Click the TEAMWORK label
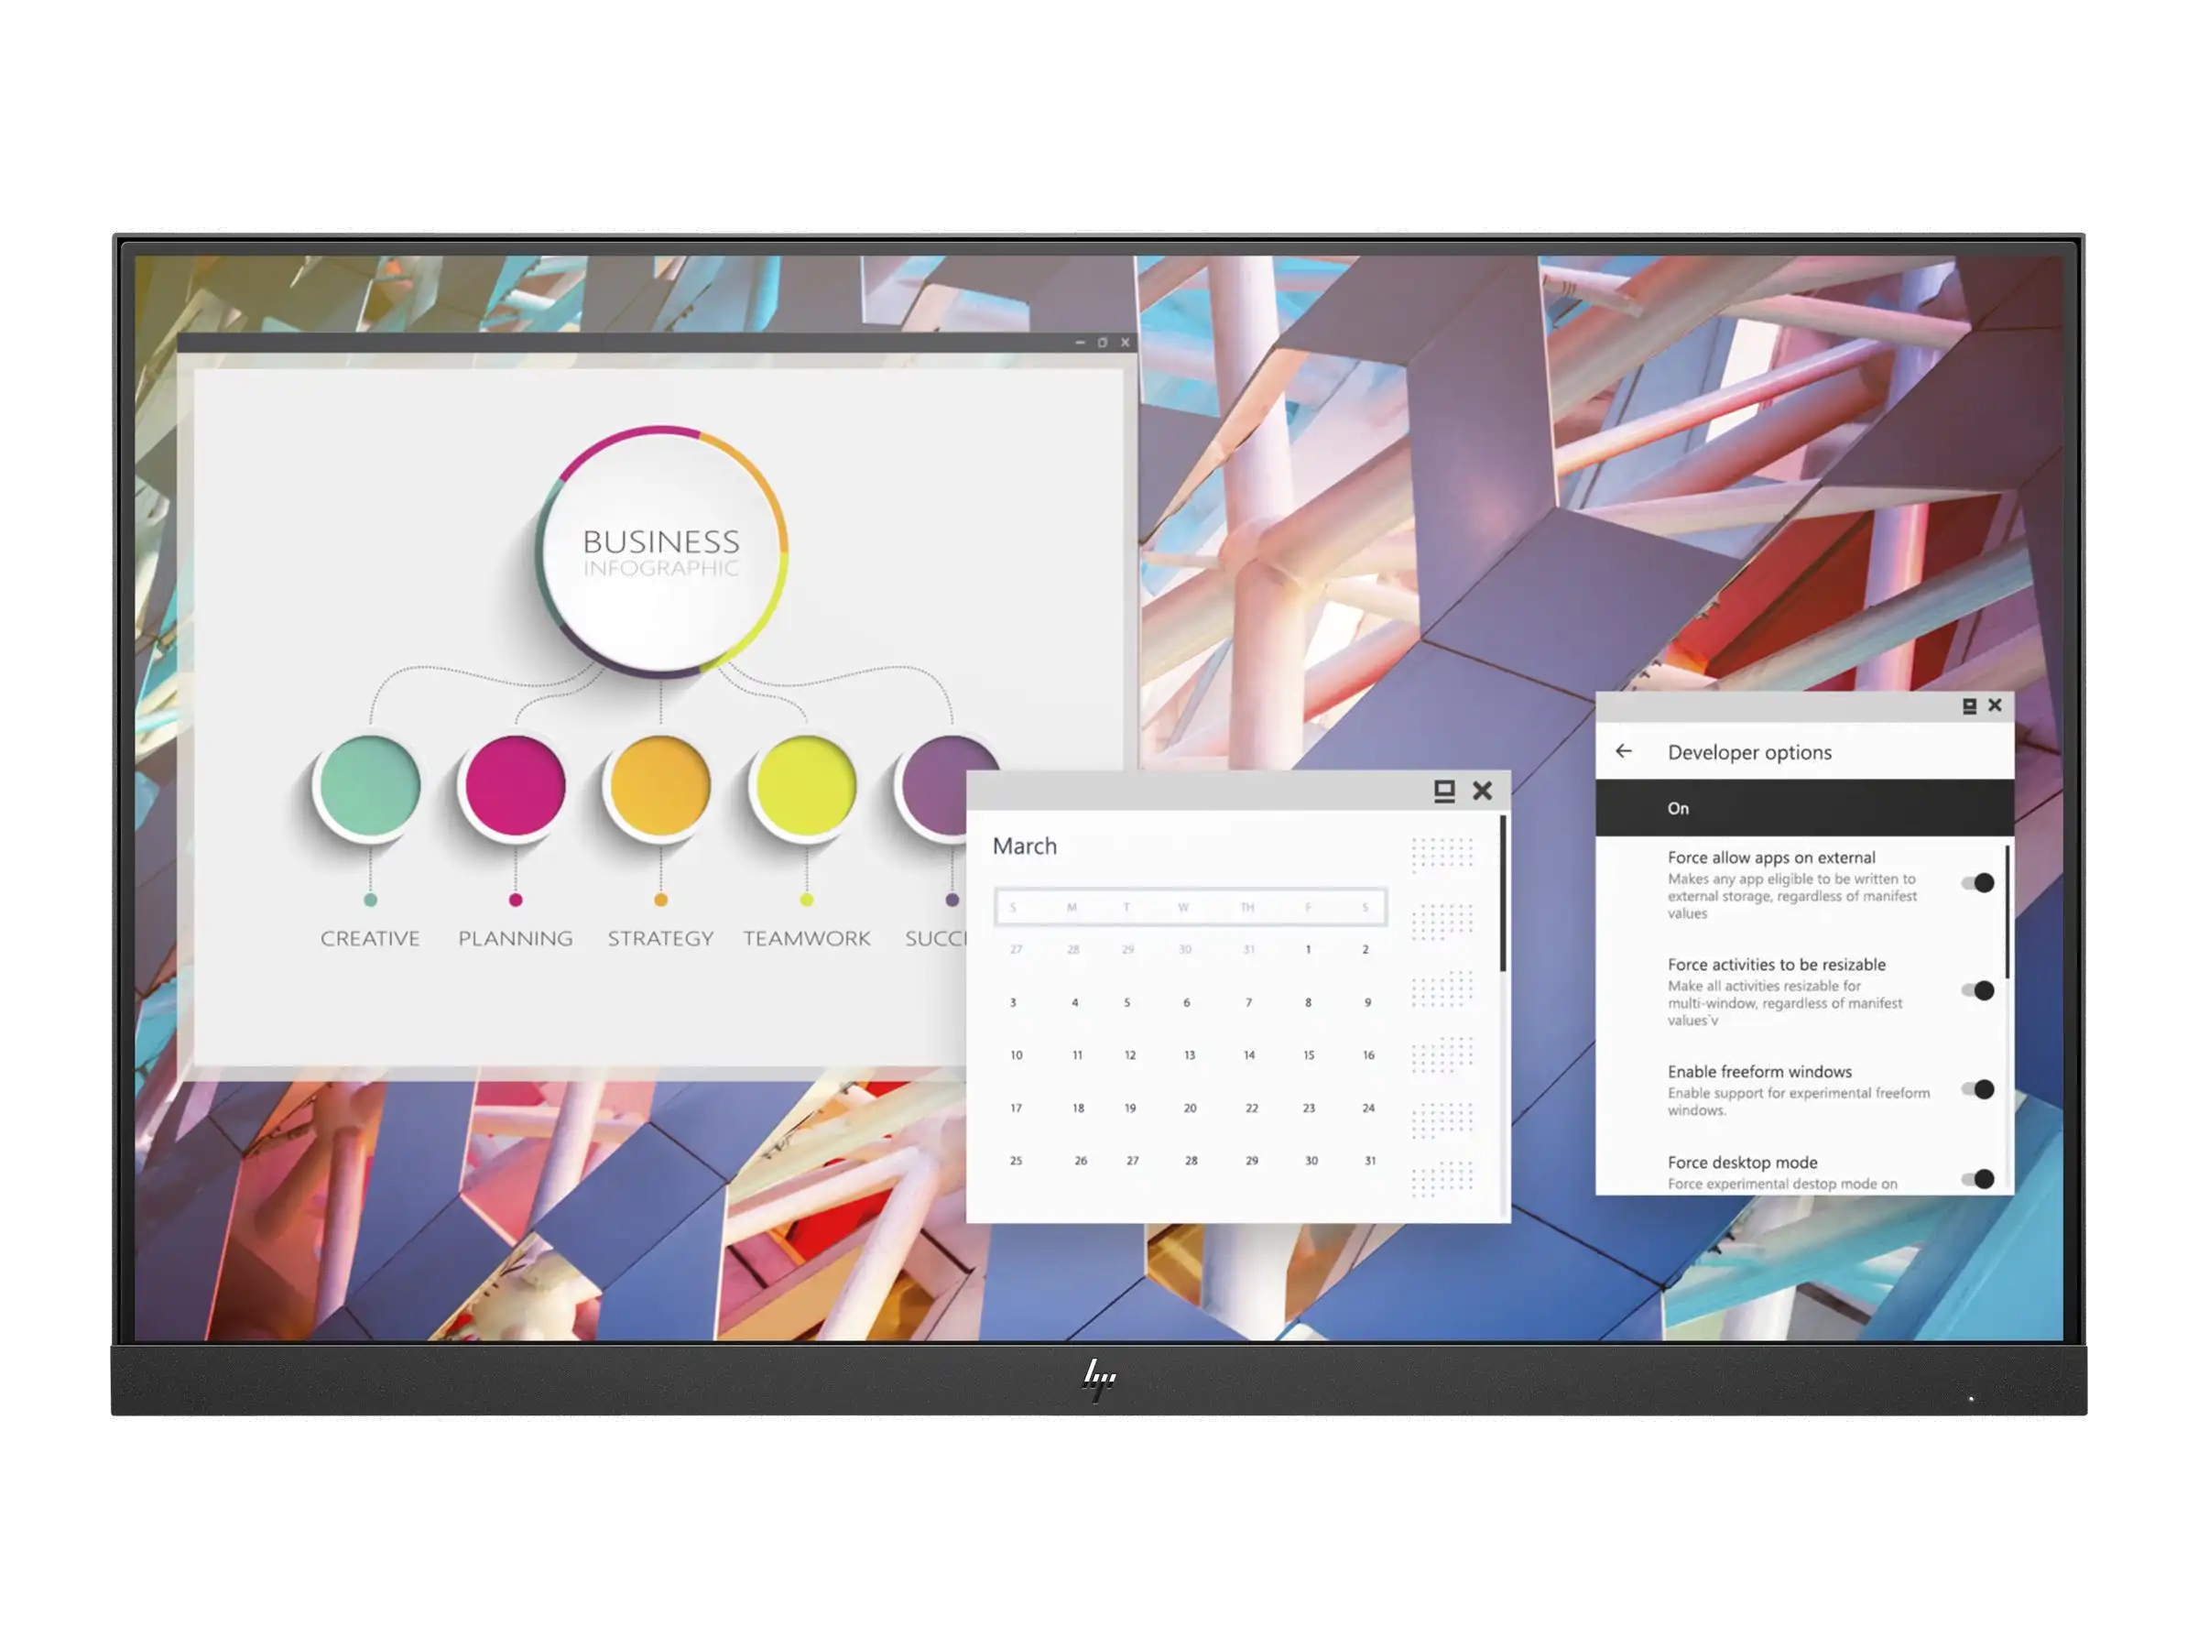The width and height of the screenshot is (2198, 1649). coord(806,938)
